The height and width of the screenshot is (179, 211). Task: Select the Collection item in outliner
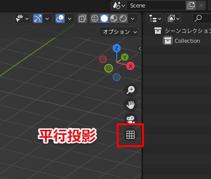pos(187,41)
